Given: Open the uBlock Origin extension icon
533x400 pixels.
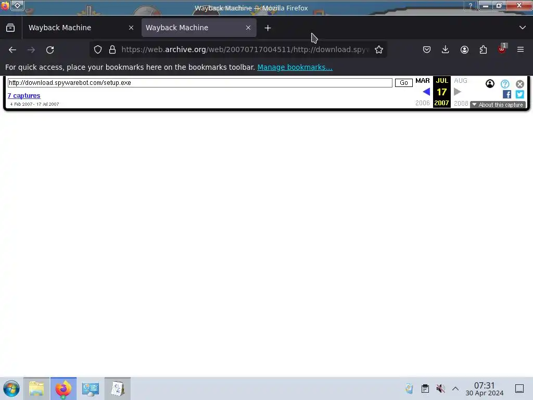Looking at the screenshot, I should click(502, 49).
